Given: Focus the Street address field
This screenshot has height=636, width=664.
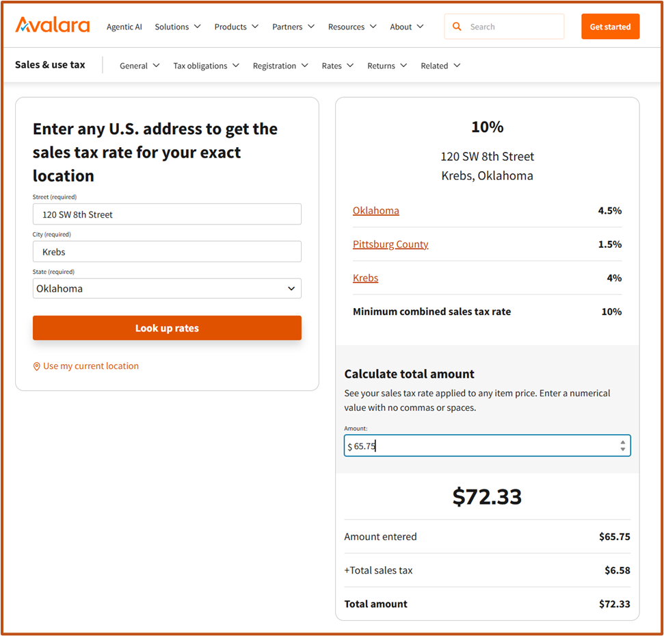Looking at the screenshot, I should 167,214.
